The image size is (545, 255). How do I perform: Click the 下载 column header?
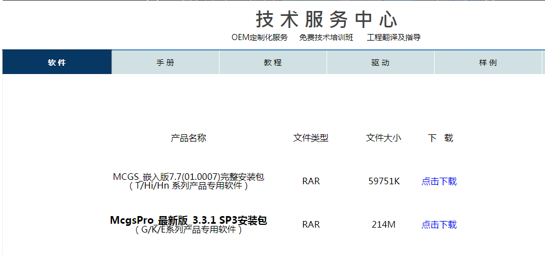coord(440,138)
